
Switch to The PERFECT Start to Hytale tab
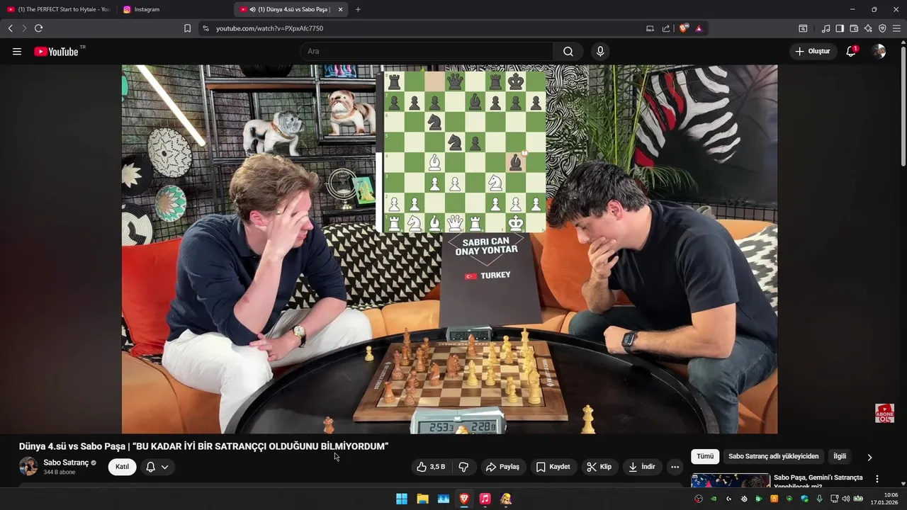coord(59,9)
